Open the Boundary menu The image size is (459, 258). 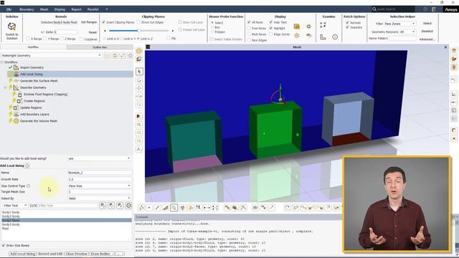[x=27, y=9]
